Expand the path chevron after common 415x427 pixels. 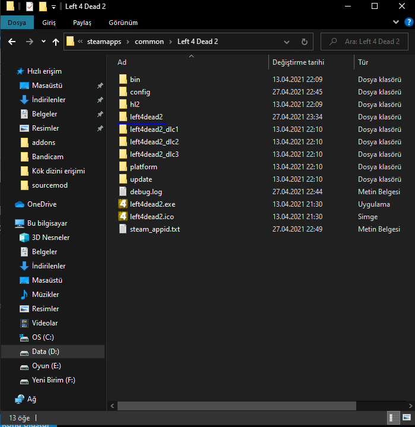[170, 42]
